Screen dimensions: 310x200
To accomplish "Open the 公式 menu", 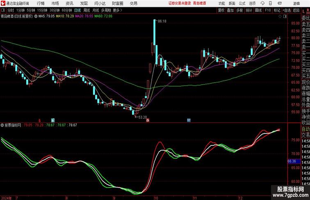I will pos(242,3).
